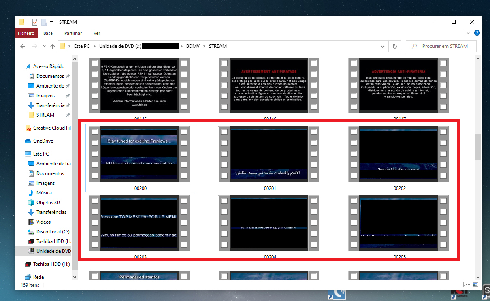Select Advertencia Anti-Piratería video thumbnail
This screenshot has width=490, height=301.
[x=399, y=85]
